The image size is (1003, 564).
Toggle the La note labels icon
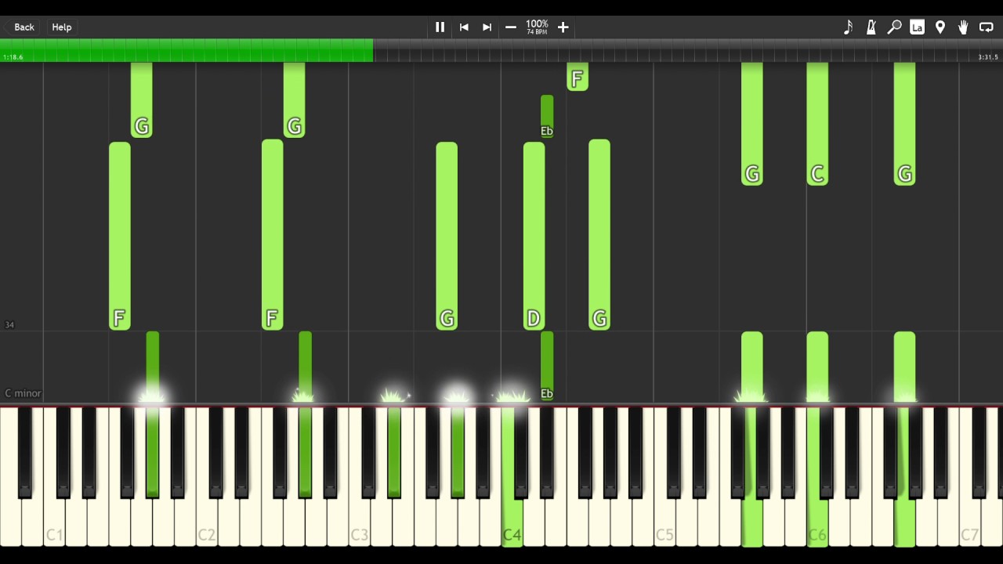[x=917, y=27]
